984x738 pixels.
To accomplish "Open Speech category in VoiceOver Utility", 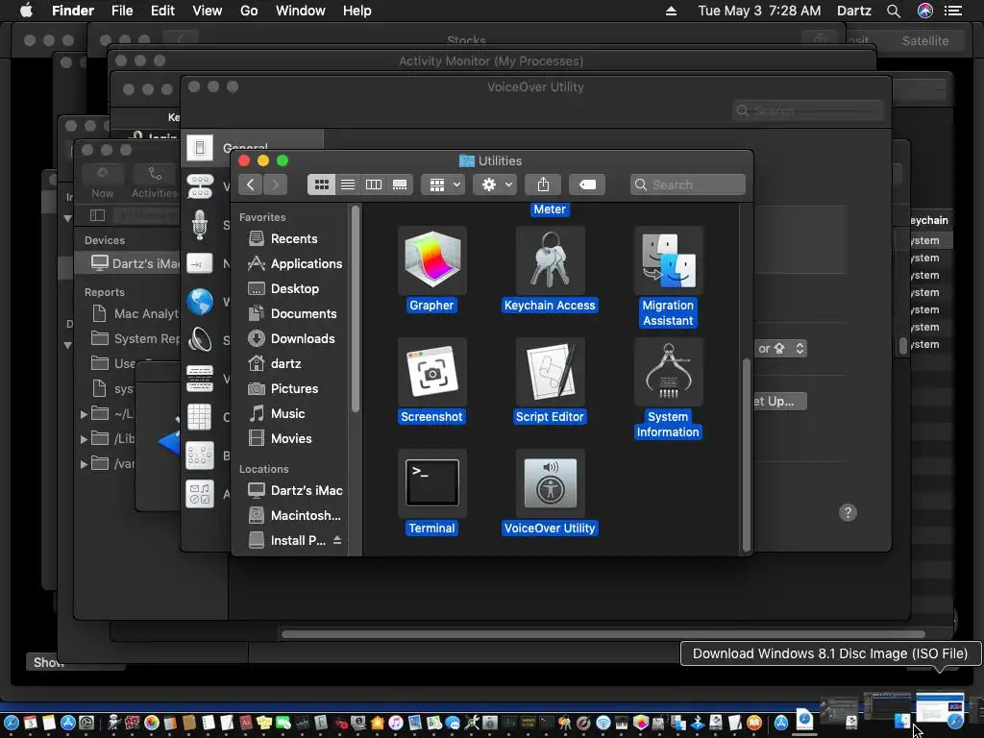I will [200, 225].
